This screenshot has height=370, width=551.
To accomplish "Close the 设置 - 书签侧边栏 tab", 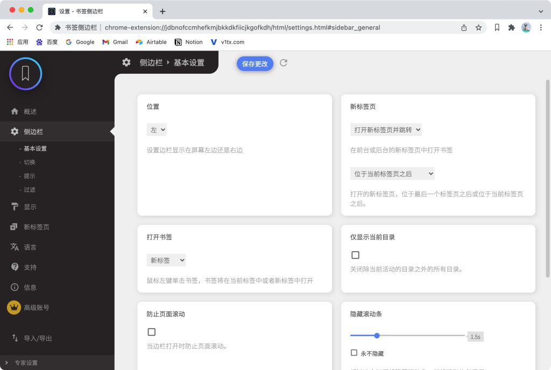I will tap(145, 12).
